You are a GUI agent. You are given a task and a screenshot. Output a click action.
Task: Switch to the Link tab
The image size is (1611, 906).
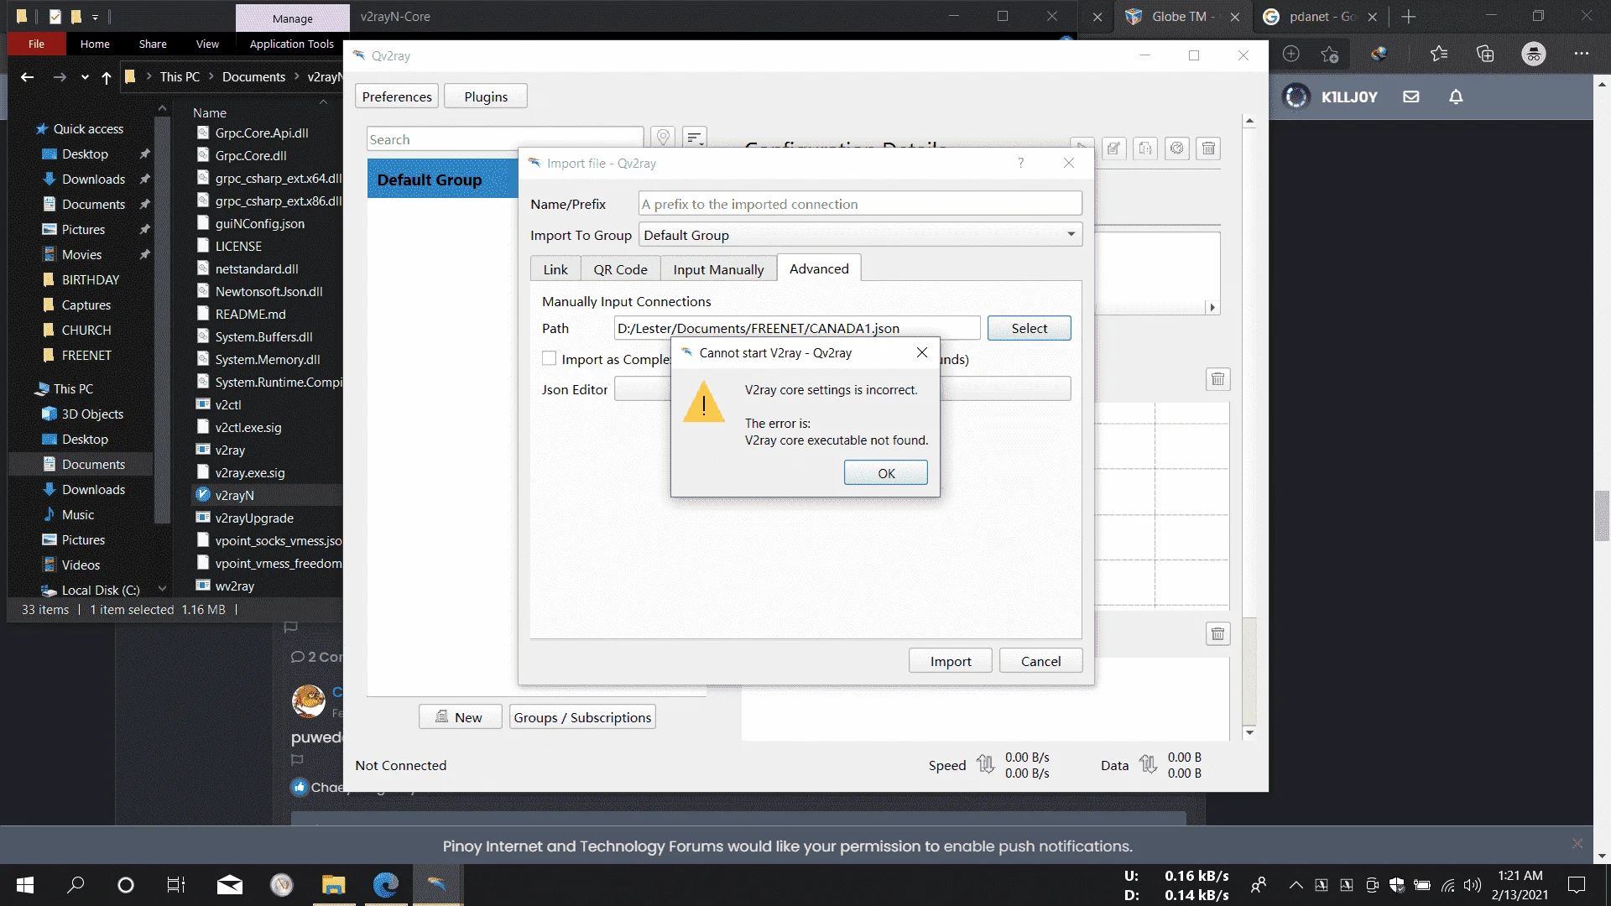555,269
